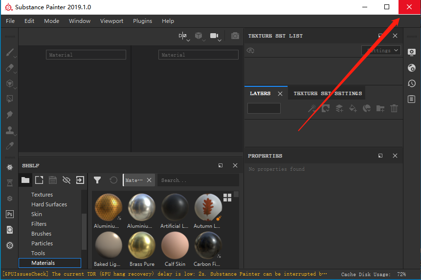This screenshot has height=280, width=421.
Task: Open the Viewport menu
Action: point(111,21)
